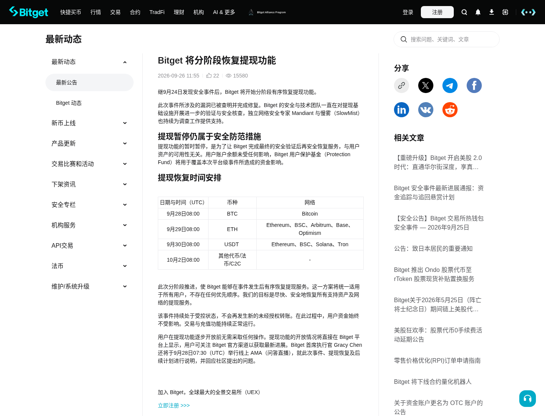Image resolution: width=545 pixels, height=416 pixels.
Task: Expand the 安全专栏 section
Action: [125, 205]
